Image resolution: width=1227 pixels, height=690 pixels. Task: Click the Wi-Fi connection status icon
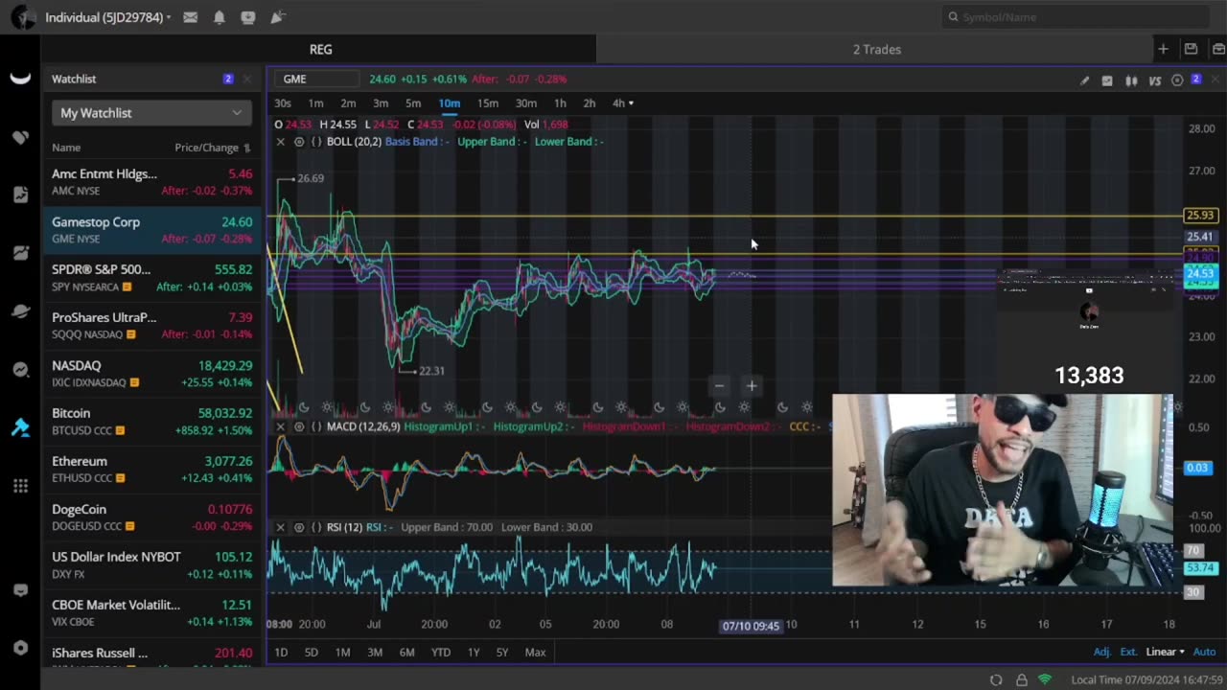tap(1045, 680)
